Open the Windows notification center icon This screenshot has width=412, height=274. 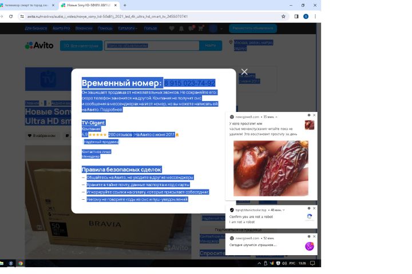coord(312,263)
